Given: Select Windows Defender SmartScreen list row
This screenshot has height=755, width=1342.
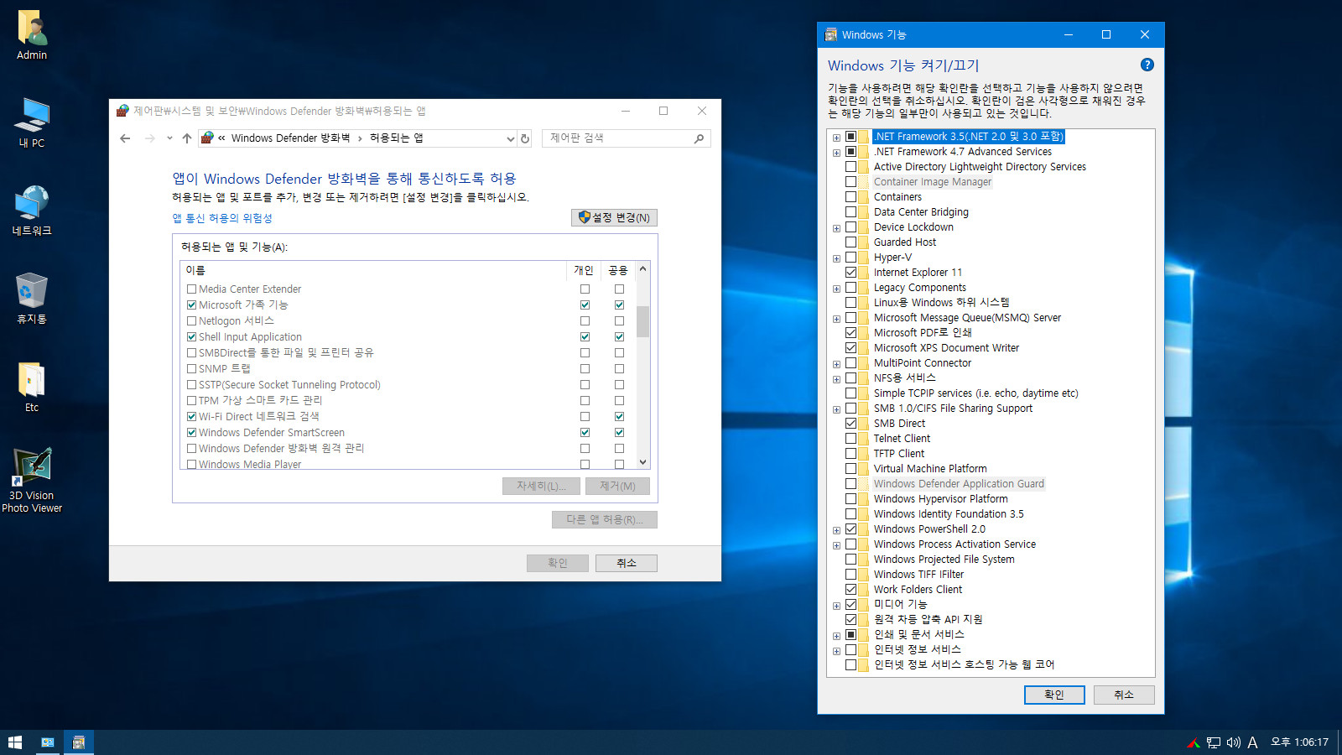Looking at the screenshot, I should [408, 433].
